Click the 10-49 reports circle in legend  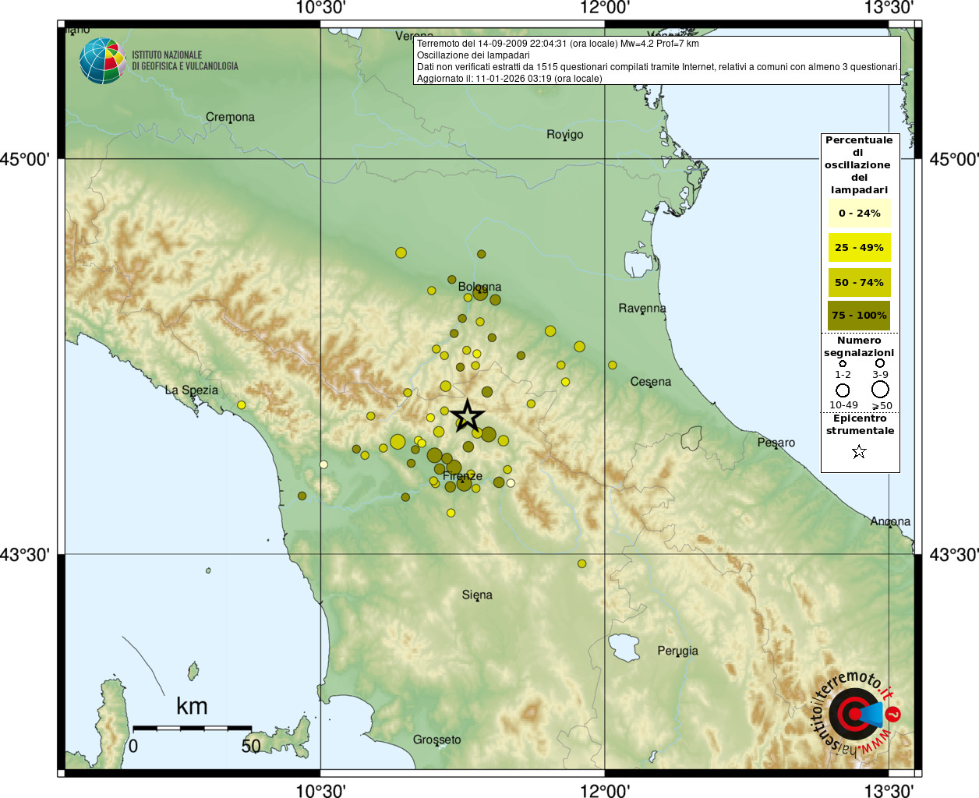pos(843,390)
